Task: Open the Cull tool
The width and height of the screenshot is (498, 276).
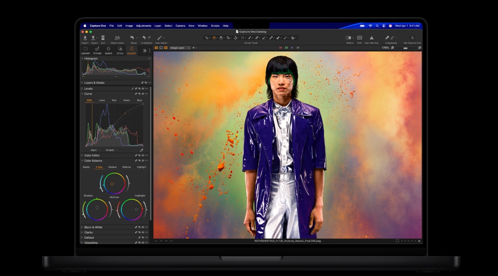Action: click(x=103, y=38)
